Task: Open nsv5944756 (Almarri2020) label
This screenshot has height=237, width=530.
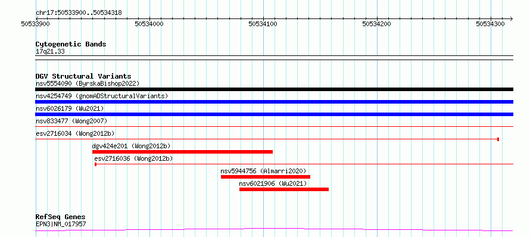Action: click(263, 171)
